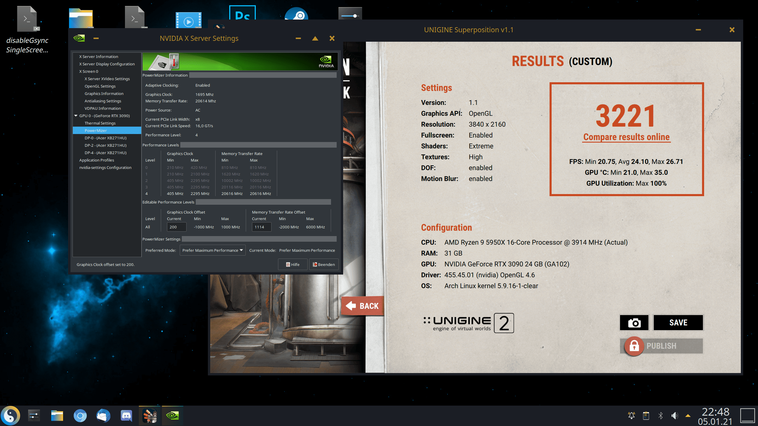This screenshot has width=758, height=426.
Task: Select X Server Display Configuration
Action: 107,64
